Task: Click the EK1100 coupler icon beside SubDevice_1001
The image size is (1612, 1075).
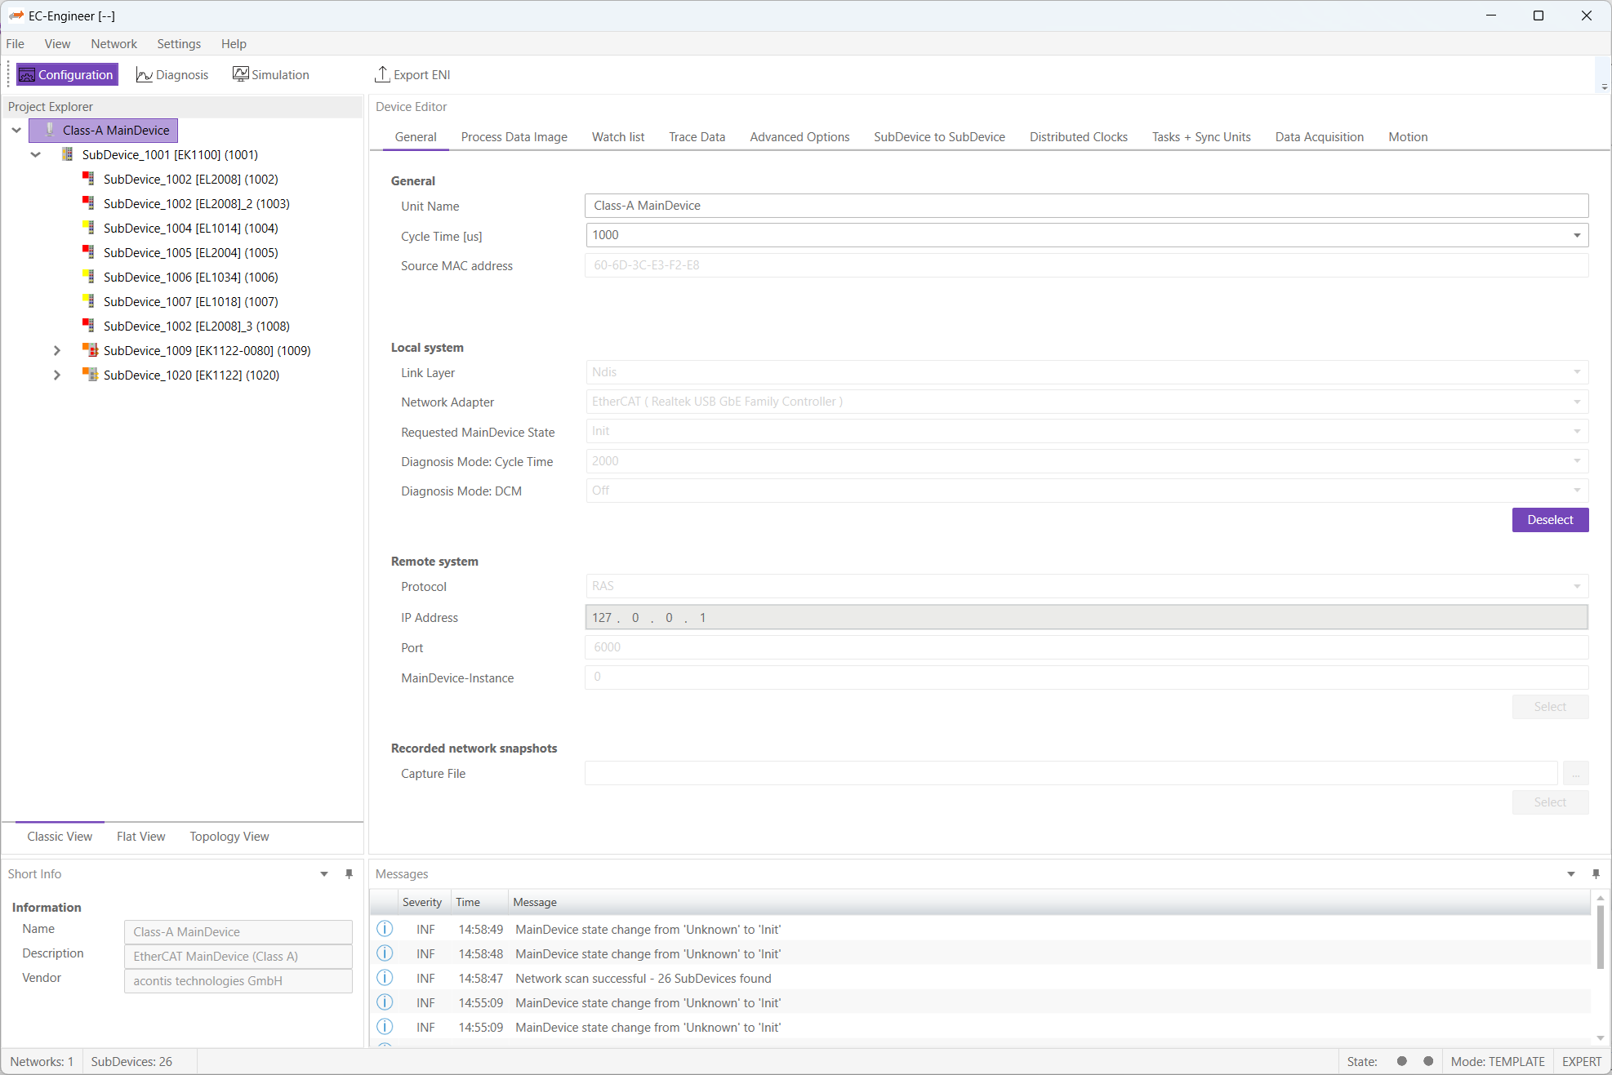Action: coord(66,154)
